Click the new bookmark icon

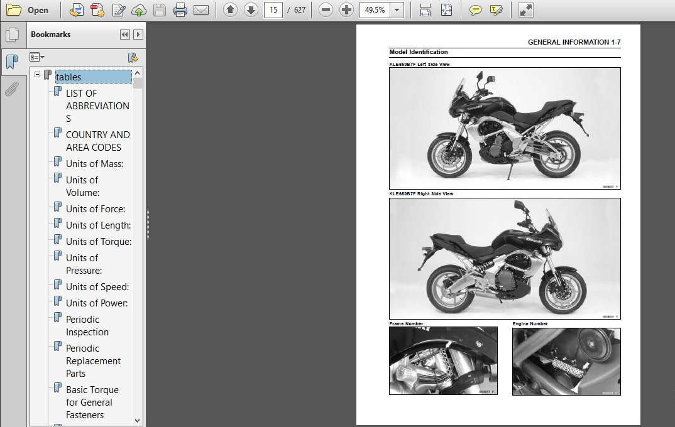(x=133, y=58)
